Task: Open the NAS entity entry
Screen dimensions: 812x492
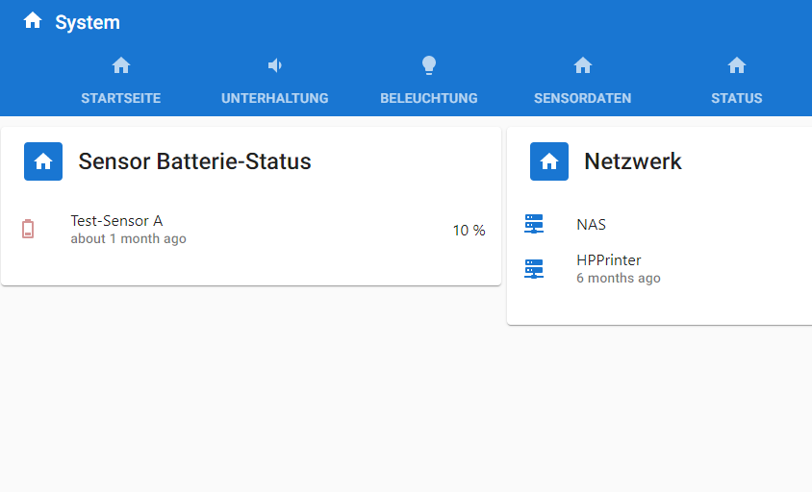Action: click(x=592, y=225)
